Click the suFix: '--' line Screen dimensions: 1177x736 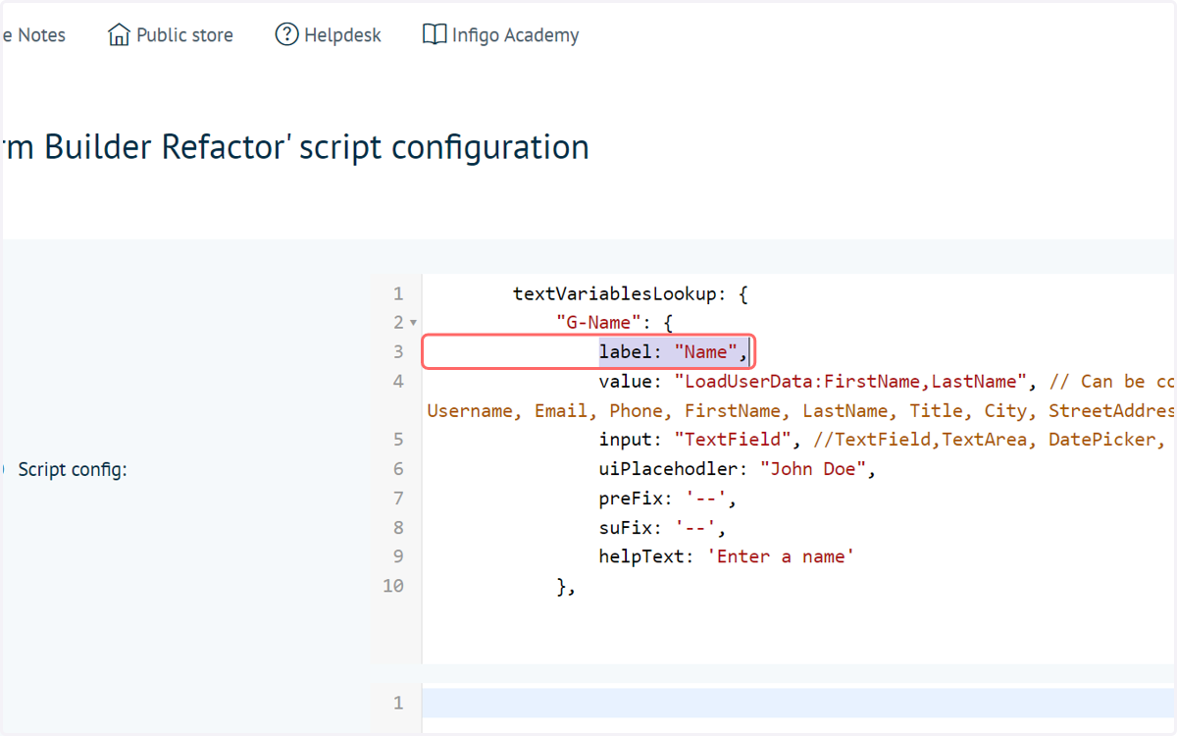[x=662, y=527]
